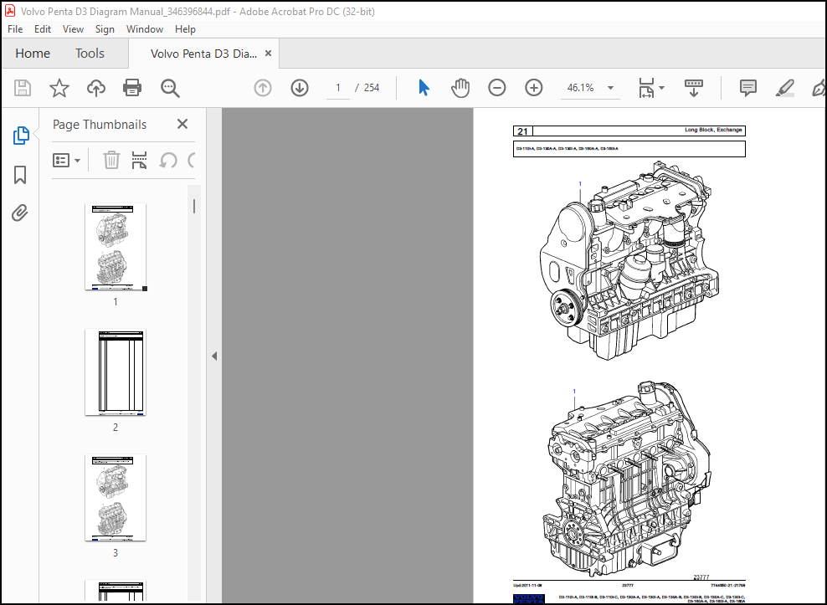This screenshot has width=827, height=605.
Task: Activate the Hand pan tool
Action: tap(460, 88)
